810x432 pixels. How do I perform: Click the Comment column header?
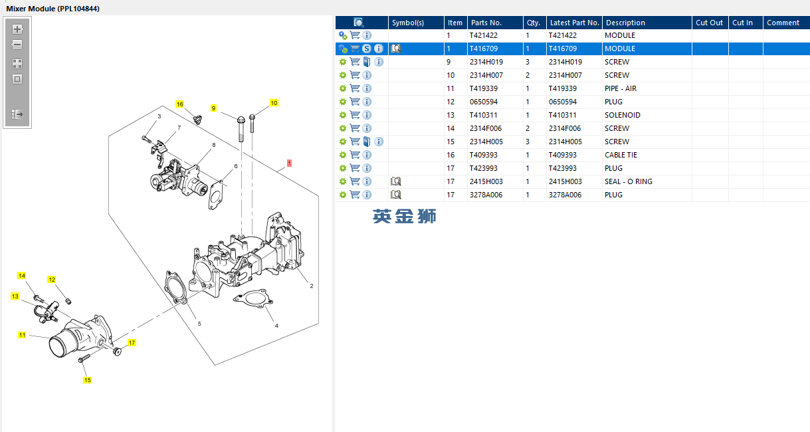[x=786, y=23]
